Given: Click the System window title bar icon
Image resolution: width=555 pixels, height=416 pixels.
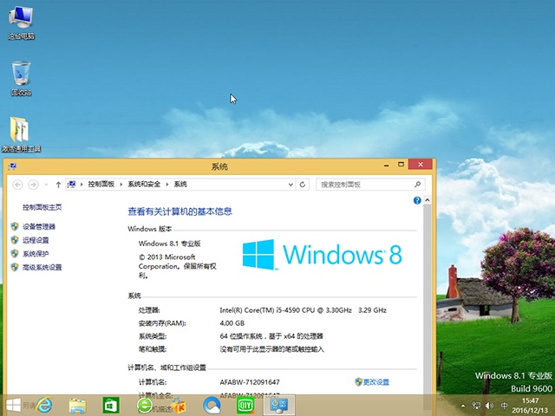Looking at the screenshot, I should [12, 166].
